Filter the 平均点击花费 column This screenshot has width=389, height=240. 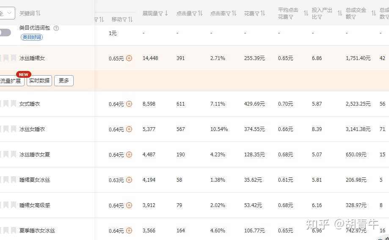tap(291, 17)
